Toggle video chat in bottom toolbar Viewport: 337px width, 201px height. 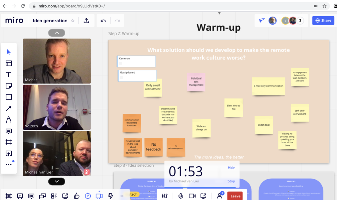pos(99,196)
